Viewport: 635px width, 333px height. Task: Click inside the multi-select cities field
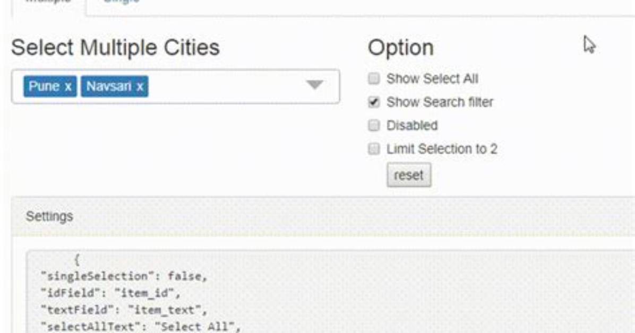pyautogui.click(x=175, y=86)
